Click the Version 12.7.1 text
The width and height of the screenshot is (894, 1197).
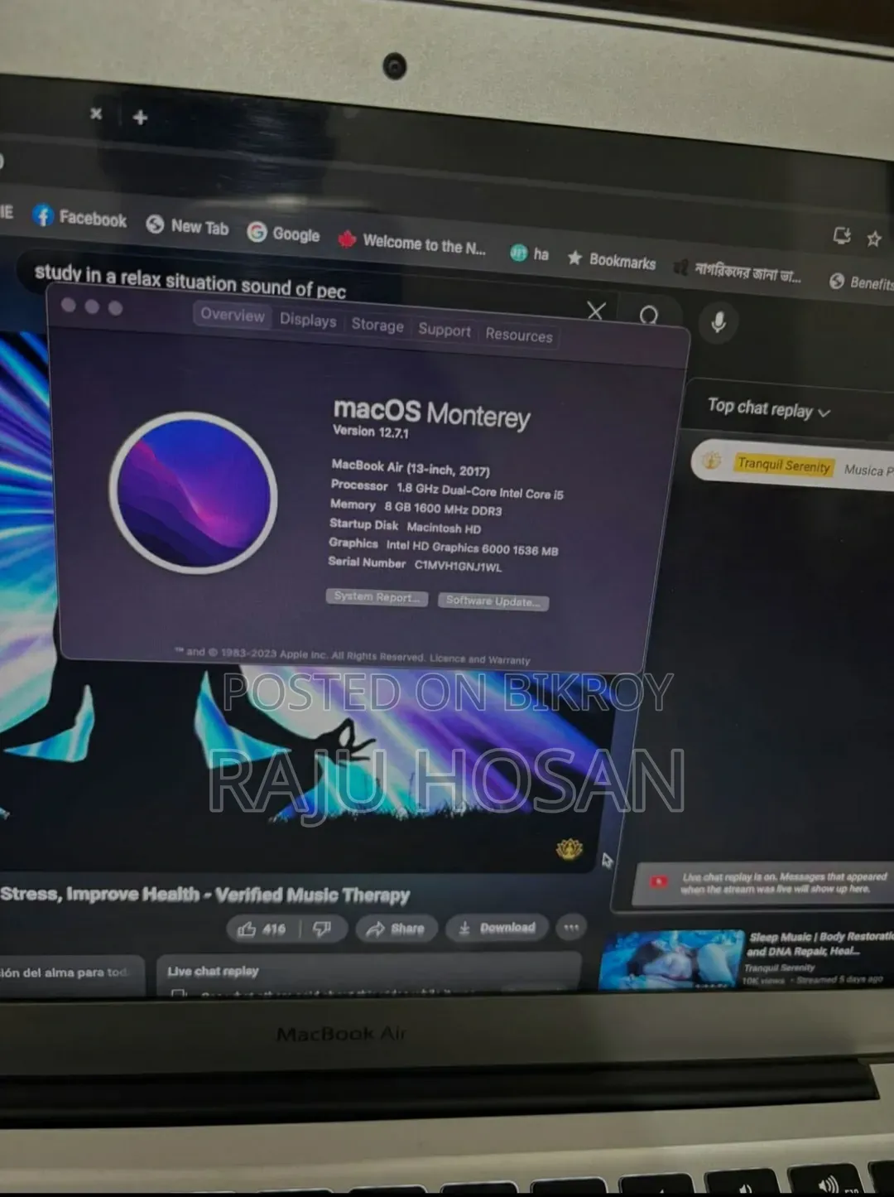[370, 432]
